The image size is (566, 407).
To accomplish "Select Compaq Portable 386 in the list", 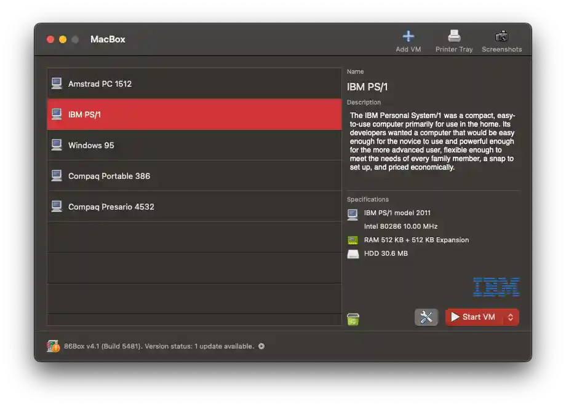I will (194, 176).
